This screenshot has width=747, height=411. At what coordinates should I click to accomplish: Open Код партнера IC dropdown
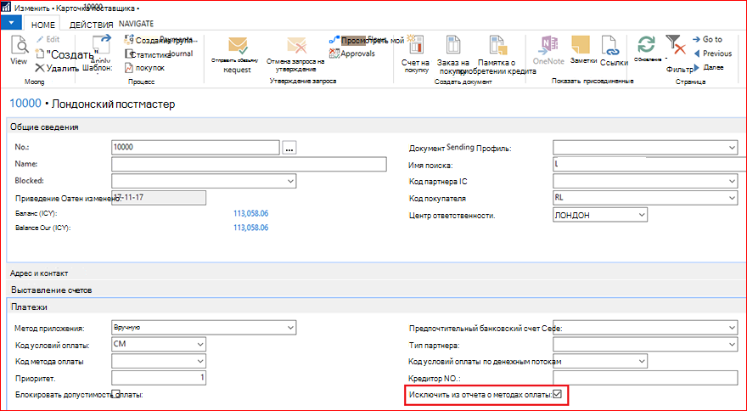pos(733,181)
